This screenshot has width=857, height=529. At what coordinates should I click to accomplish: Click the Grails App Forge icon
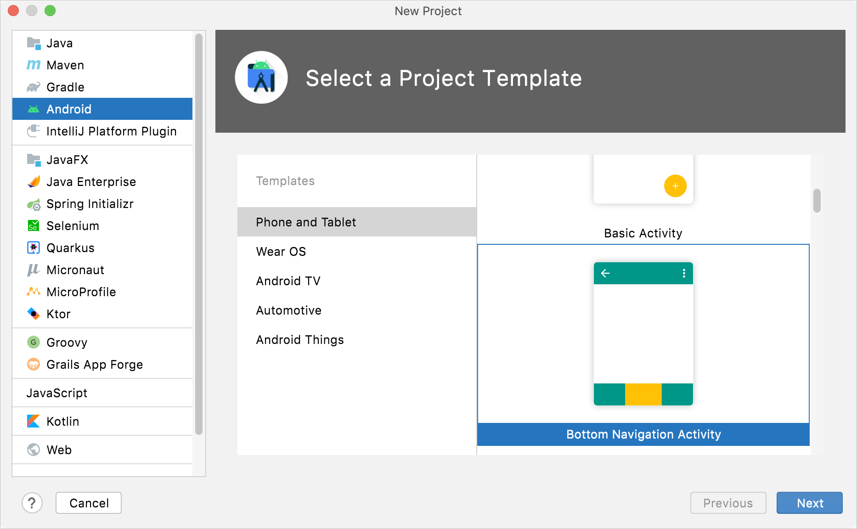[x=34, y=365]
